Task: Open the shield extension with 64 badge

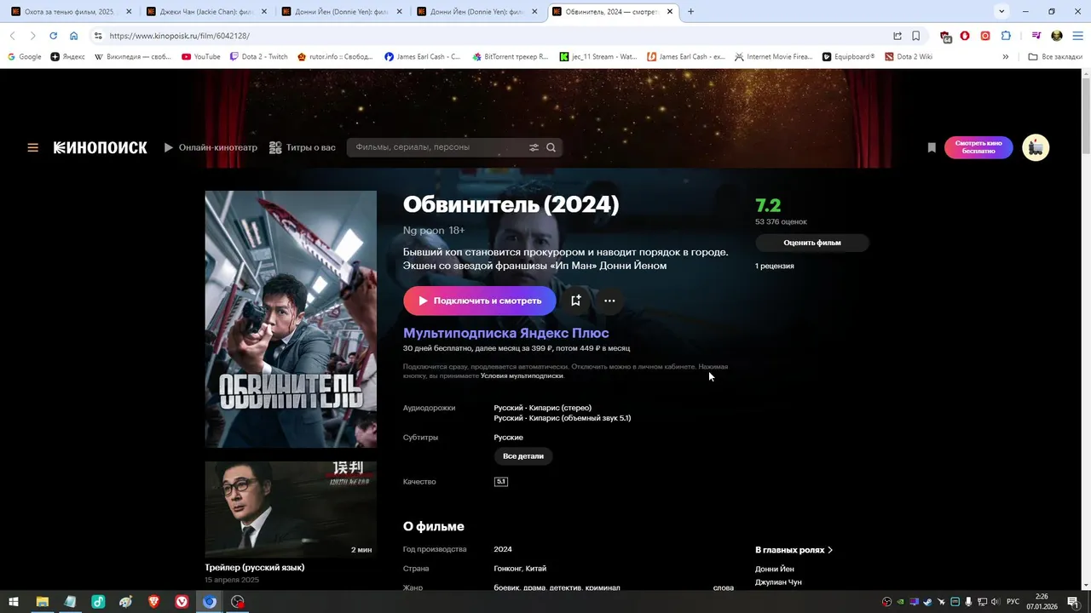Action: tap(945, 36)
